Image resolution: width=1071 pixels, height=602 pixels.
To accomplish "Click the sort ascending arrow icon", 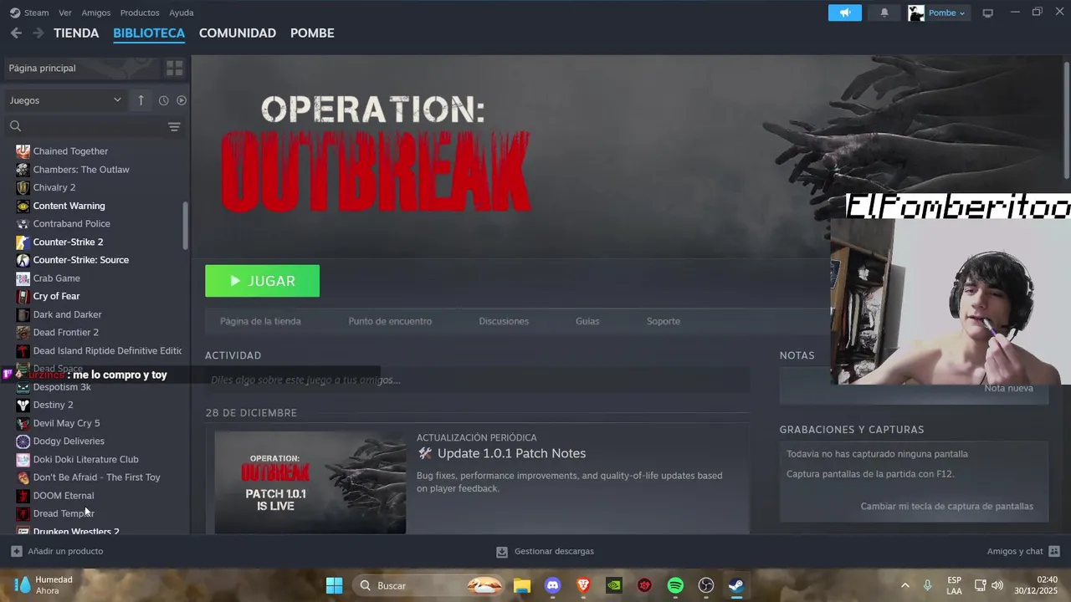I will click(x=141, y=100).
